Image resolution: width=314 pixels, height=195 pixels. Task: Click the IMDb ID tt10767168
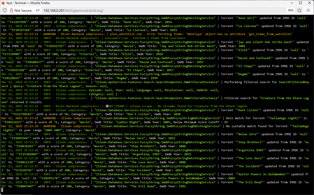(x=21, y=30)
